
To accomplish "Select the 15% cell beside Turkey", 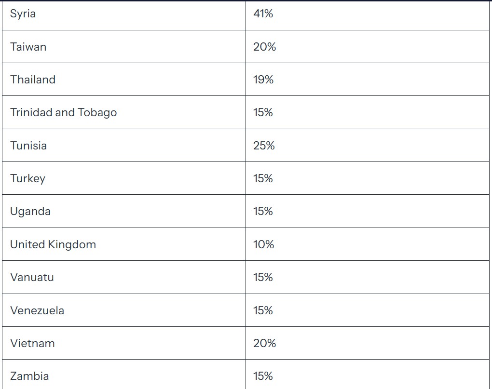I will [x=368, y=178].
